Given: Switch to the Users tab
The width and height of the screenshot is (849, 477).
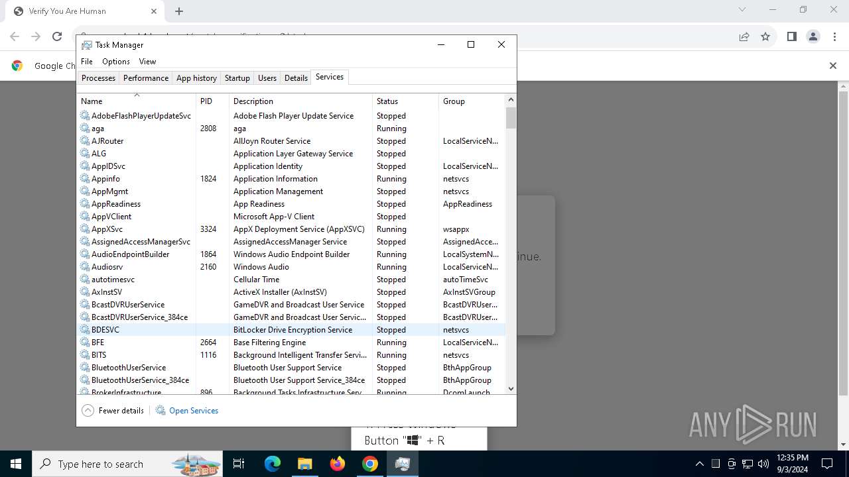Looking at the screenshot, I should [267, 78].
